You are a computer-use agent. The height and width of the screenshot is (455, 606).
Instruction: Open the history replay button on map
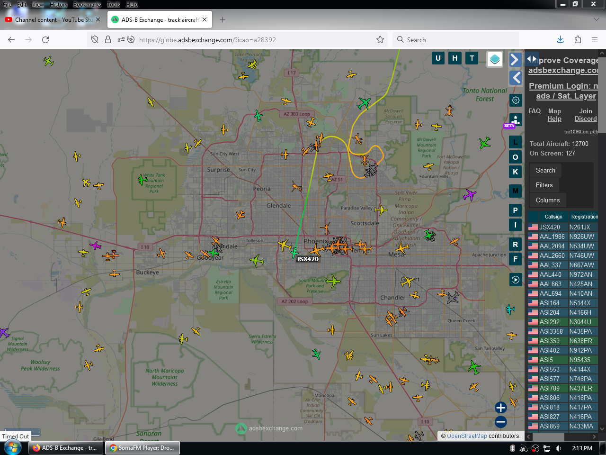click(x=516, y=280)
